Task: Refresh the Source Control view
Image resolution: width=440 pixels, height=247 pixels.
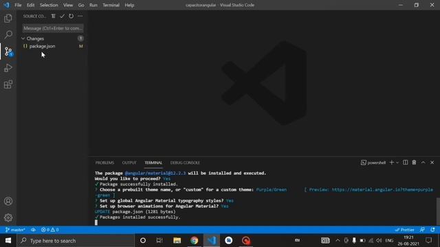Action: pyautogui.click(x=71, y=16)
